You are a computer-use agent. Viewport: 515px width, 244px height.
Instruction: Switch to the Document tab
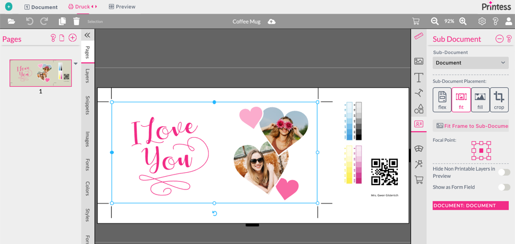tap(41, 7)
